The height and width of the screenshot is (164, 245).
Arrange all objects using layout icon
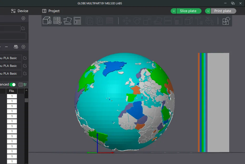click(77, 20)
